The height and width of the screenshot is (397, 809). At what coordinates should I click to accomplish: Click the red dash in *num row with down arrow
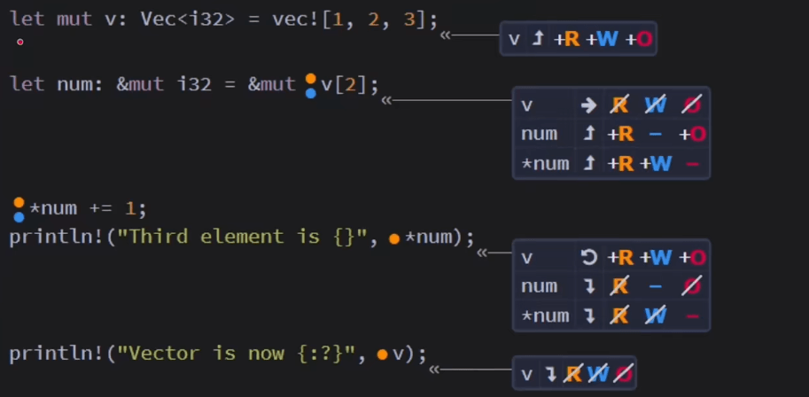692,316
